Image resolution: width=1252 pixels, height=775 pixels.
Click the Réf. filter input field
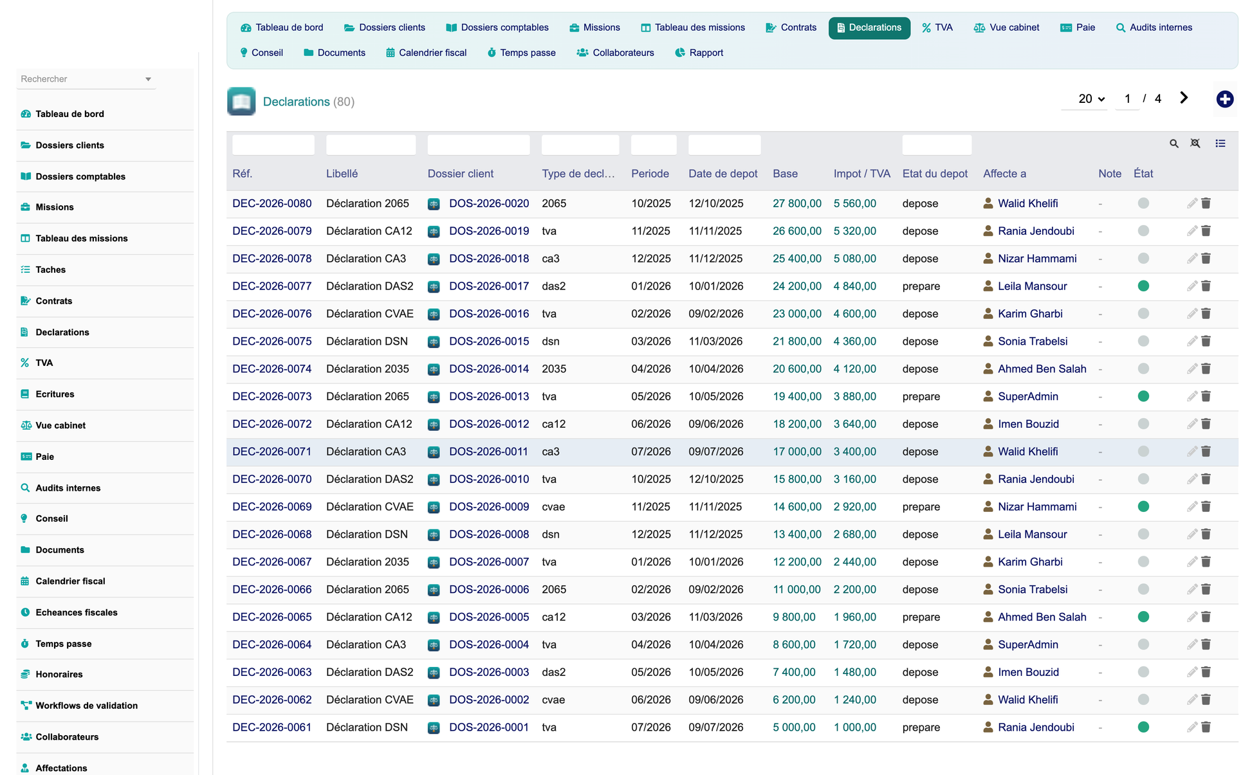[273, 145]
